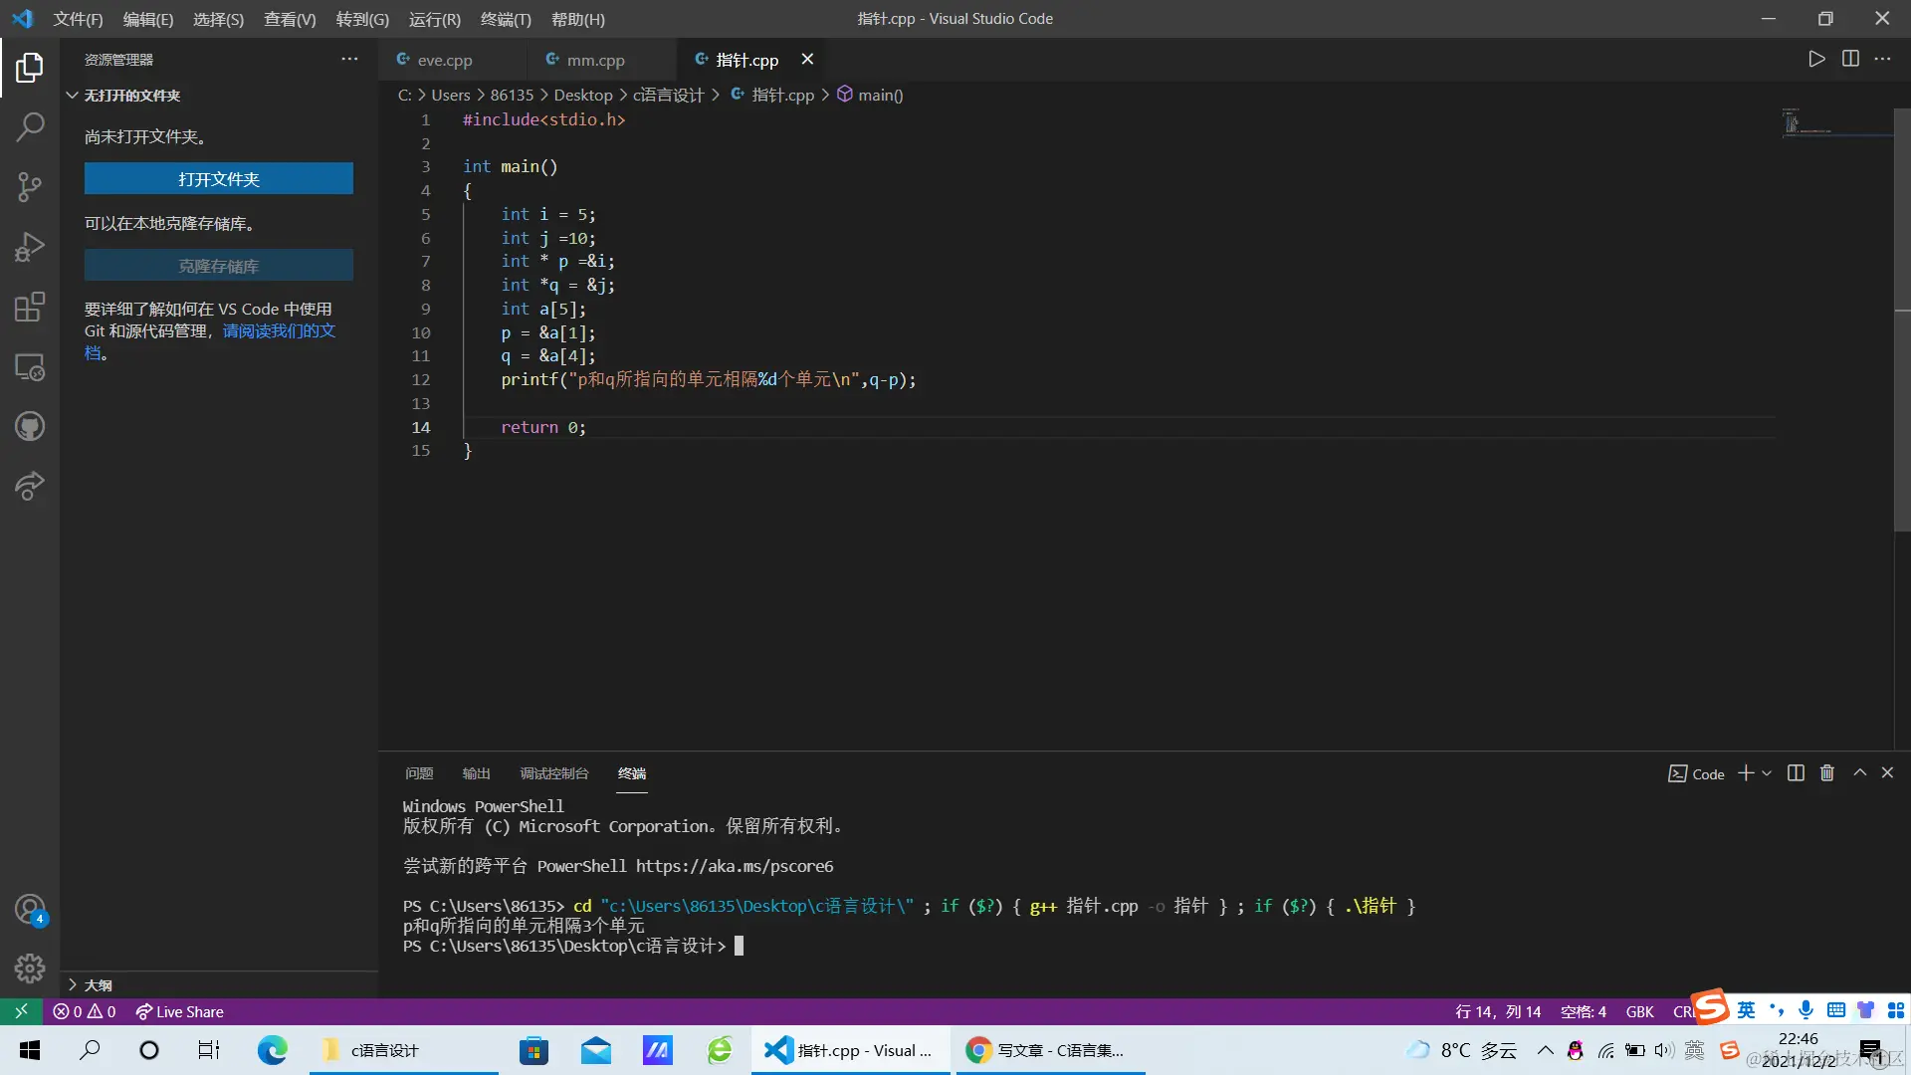Toggle Live Share in status bar

(x=180, y=1011)
